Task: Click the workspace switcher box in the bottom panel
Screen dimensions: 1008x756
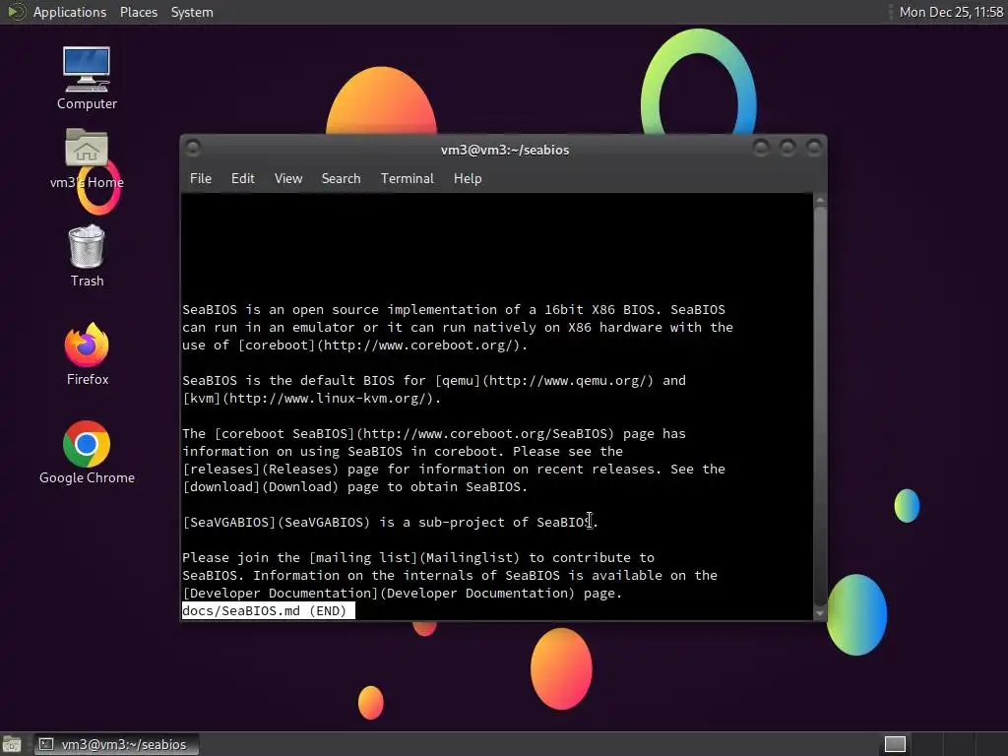Action: [895, 744]
